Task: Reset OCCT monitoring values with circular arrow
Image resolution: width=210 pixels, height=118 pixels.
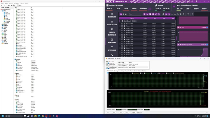Action: tap(192, 14)
